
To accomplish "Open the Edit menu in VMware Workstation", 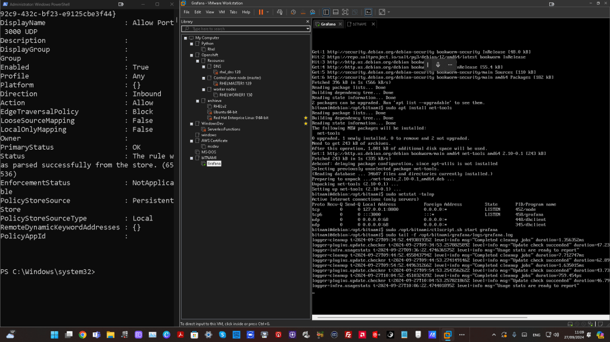I will pyautogui.click(x=198, y=12).
